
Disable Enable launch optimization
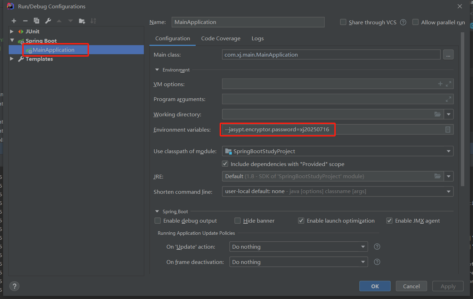pyautogui.click(x=301, y=221)
